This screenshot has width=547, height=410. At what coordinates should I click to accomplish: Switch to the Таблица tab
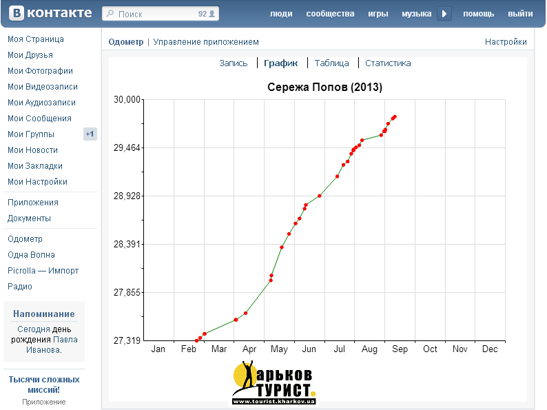click(331, 63)
